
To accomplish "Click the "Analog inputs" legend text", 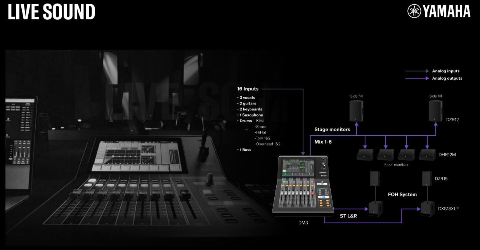I will 446,71.
